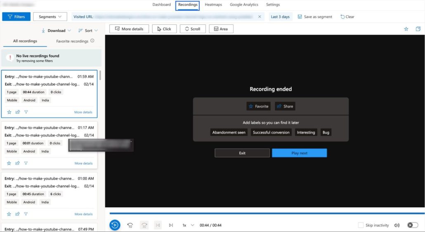Click the star icon above the player
Screen dimensions: 425x232
click(406, 29)
